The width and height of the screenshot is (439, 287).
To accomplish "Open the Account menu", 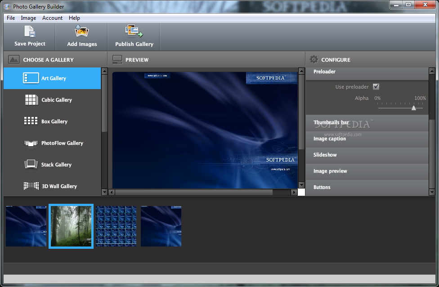I will click(x=52, y=18).
